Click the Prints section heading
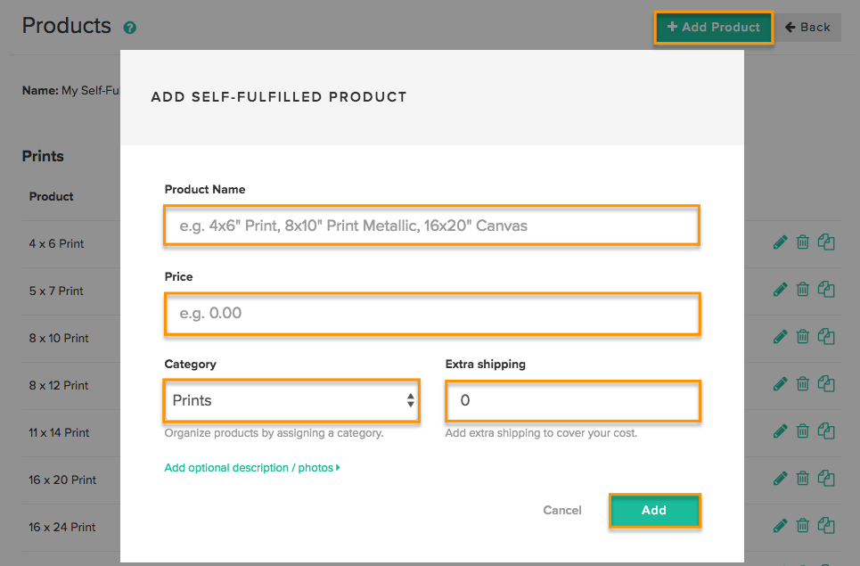 pos(43,156)
